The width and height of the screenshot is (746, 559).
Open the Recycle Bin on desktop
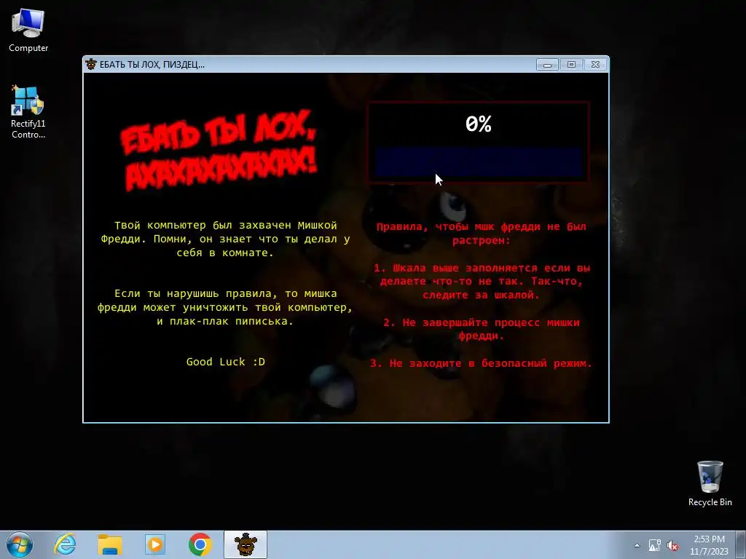(710, 483)
